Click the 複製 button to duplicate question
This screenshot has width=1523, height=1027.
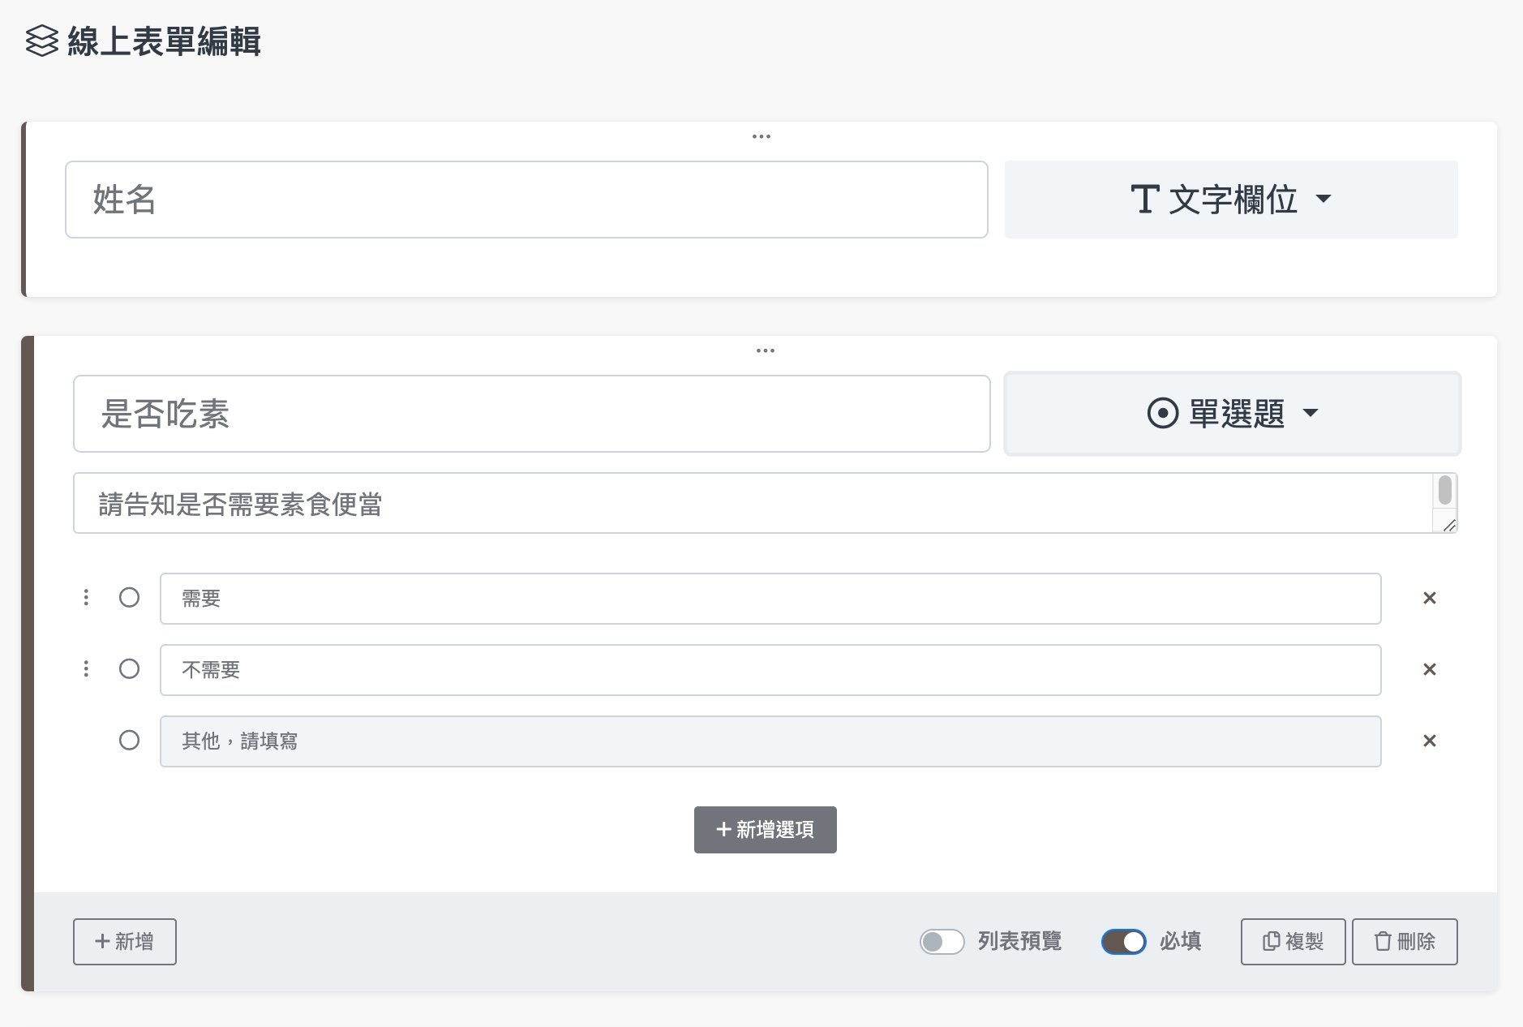pyautogui.click(x=1293, y=941)
